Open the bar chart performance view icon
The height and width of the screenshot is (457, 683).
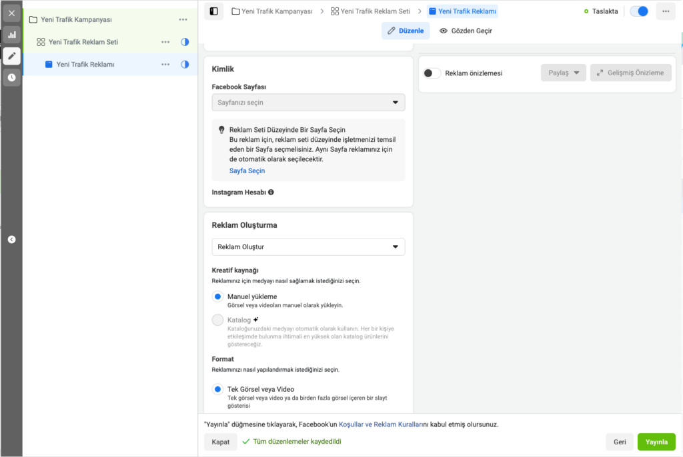click(11, 34)
